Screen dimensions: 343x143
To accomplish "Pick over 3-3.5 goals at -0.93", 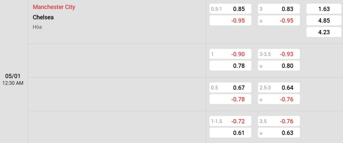I will click(x=279, y=54).
